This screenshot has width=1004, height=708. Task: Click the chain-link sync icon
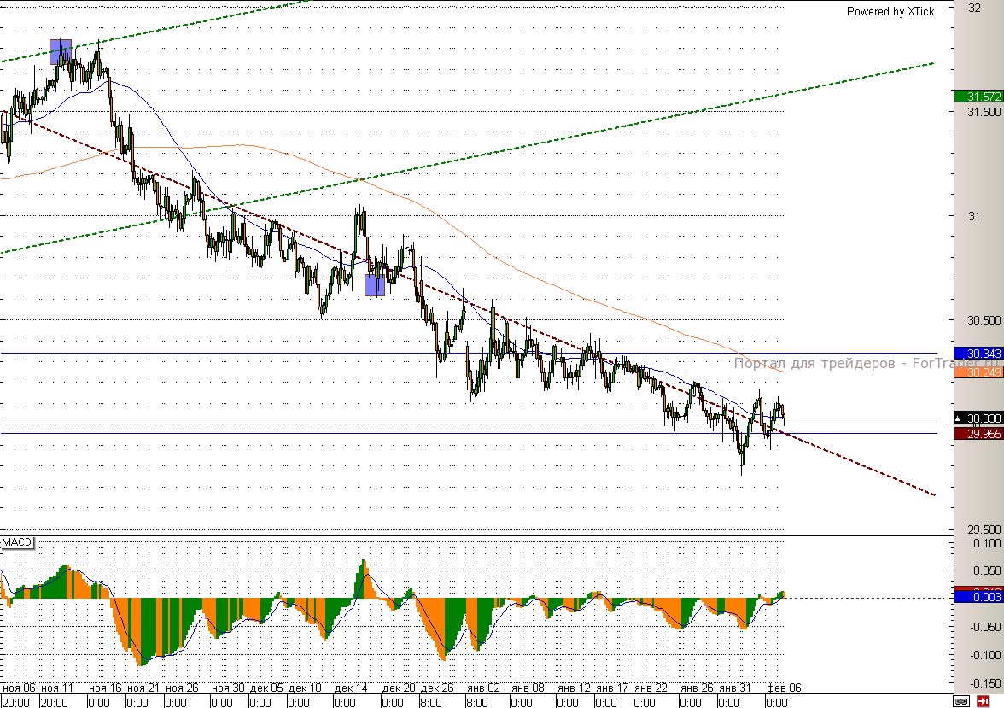(963, 701)
